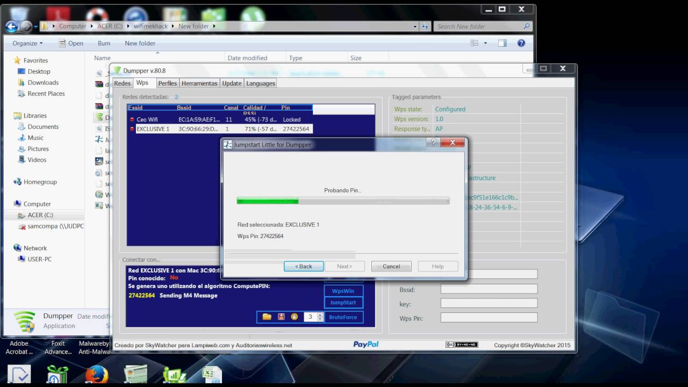Open Explorer help question mark icon
688x387 pixels.
point(521,43)
